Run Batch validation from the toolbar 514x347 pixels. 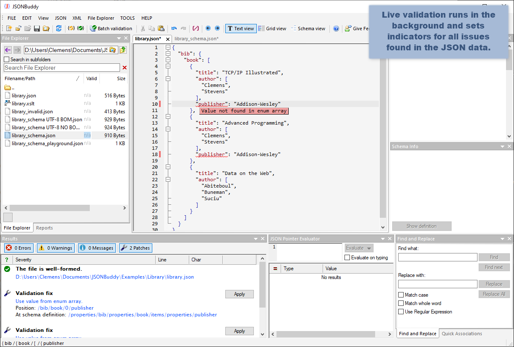pos(111,29)
